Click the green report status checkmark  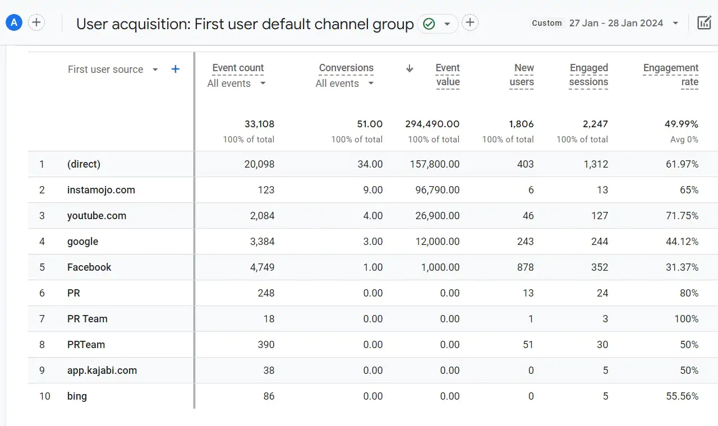coord(429,24)
